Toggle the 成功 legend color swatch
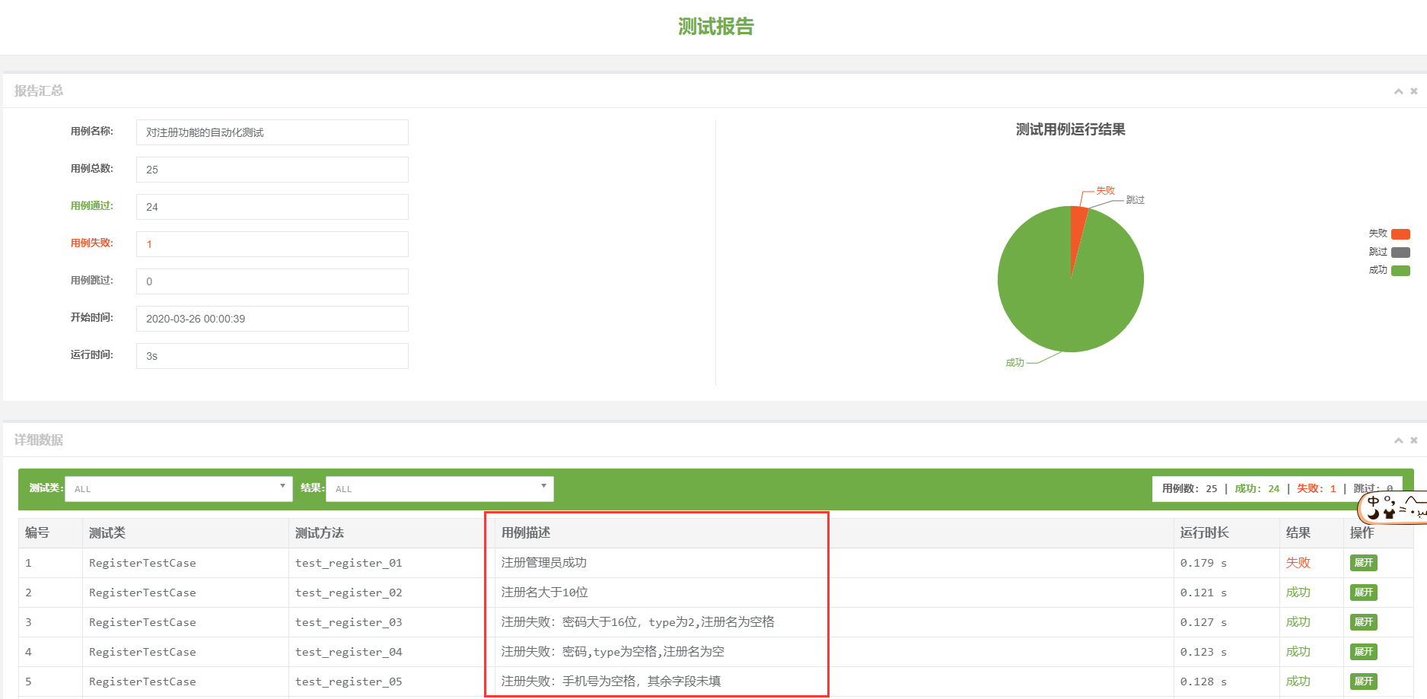Image resolution: width=1427 pixels, height=699 pixels. [x=1400, y=271]
